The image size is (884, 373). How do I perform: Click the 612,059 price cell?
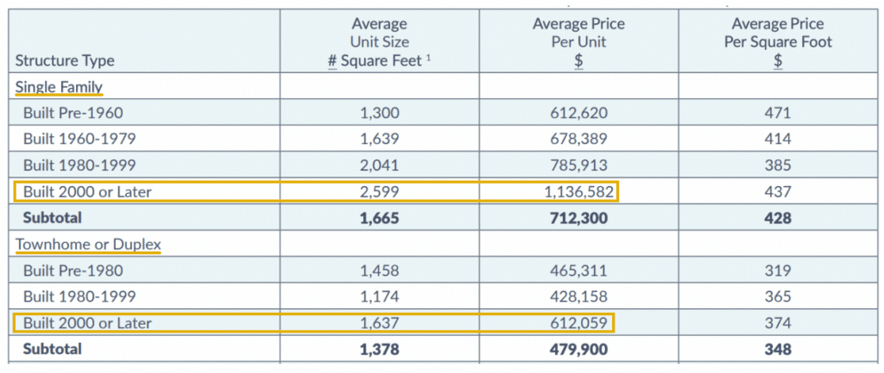(x=580, y=323)
